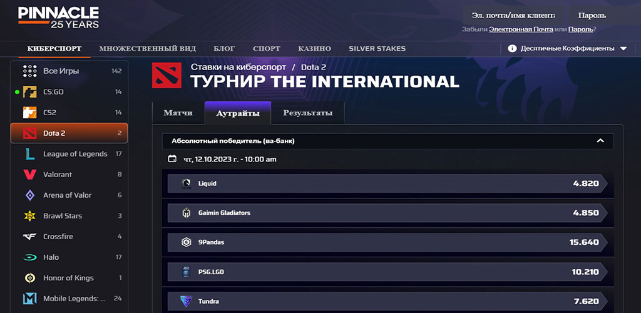Click the 9Pandas team logo
641x313 pixels.
[186, 242]
